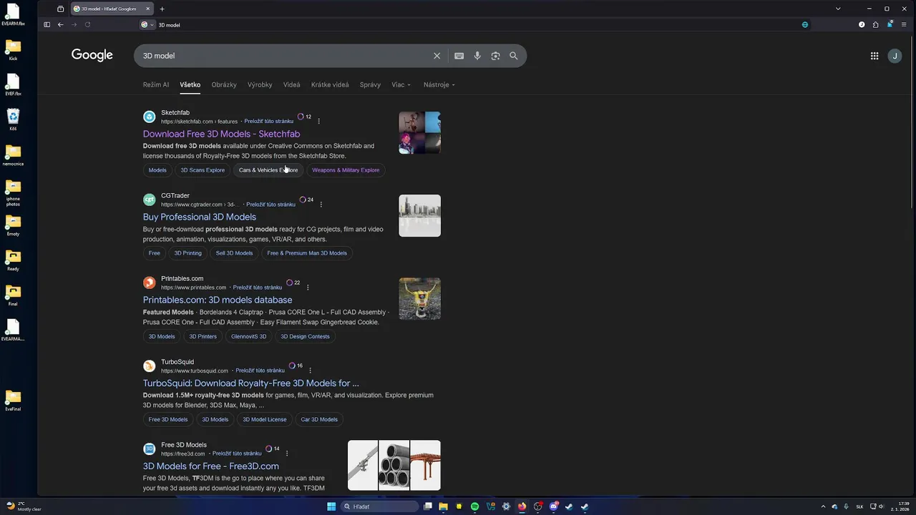Switch to the Videá tab

291,84
